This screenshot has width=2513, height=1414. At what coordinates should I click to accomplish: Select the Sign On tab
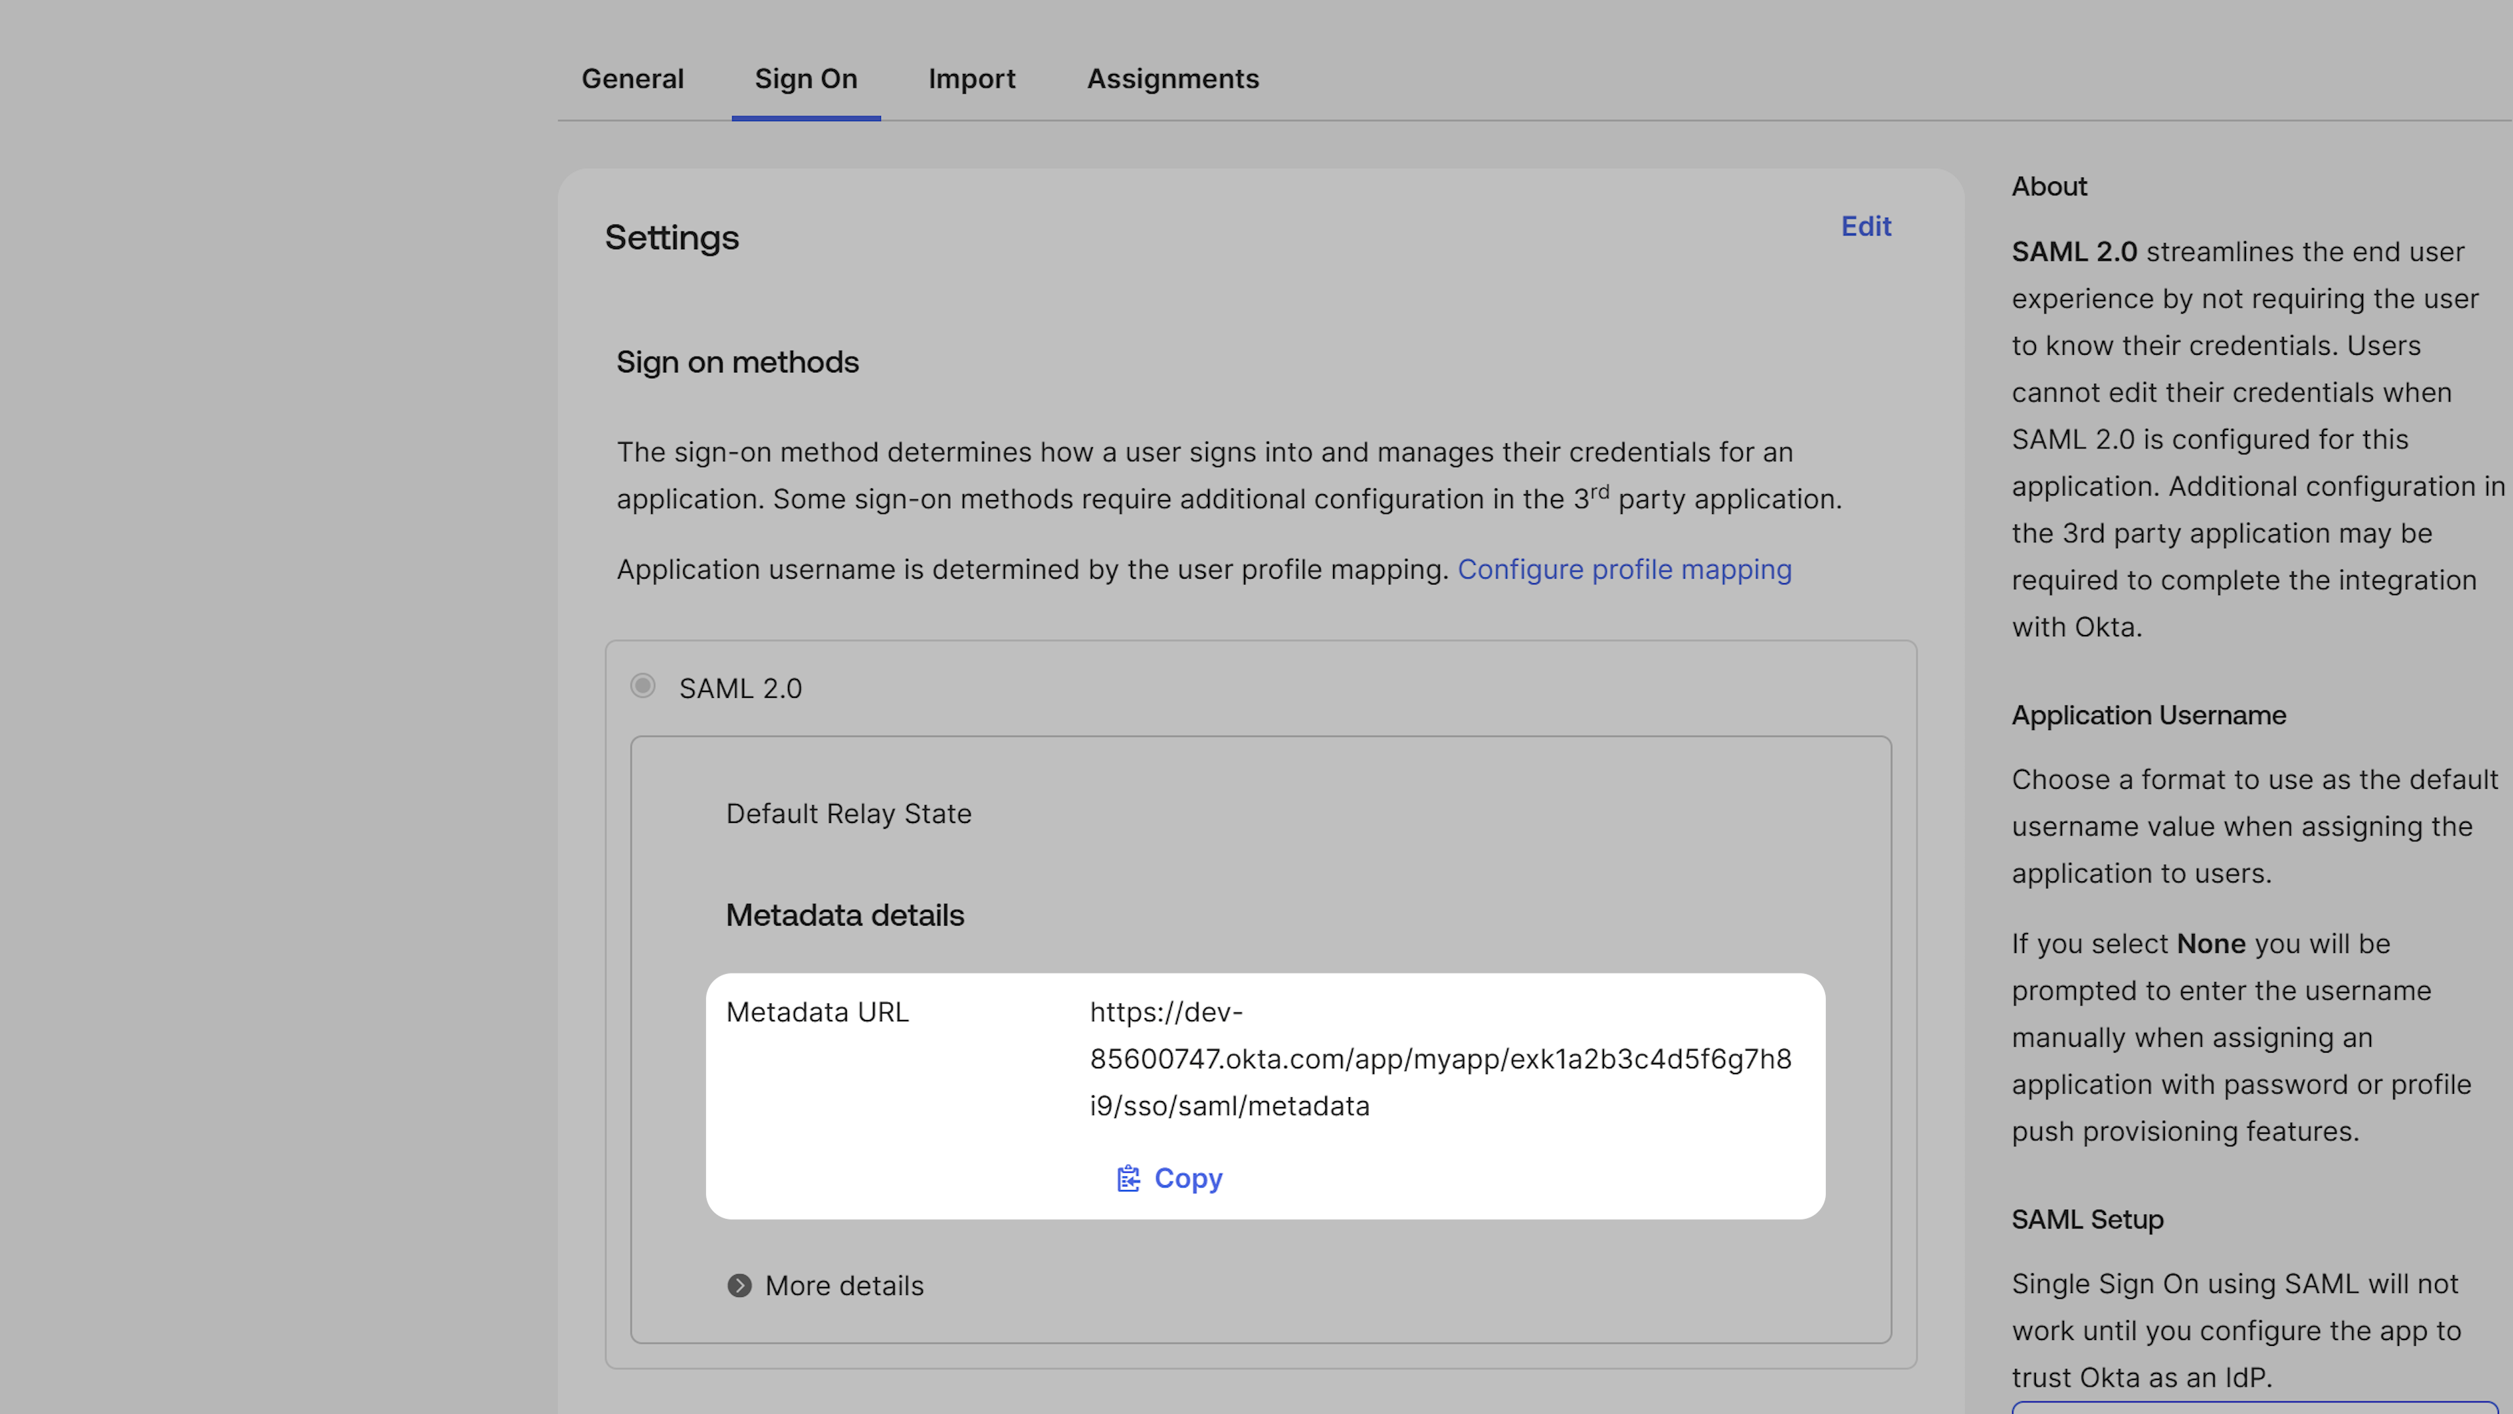click(x=806, y=79)
